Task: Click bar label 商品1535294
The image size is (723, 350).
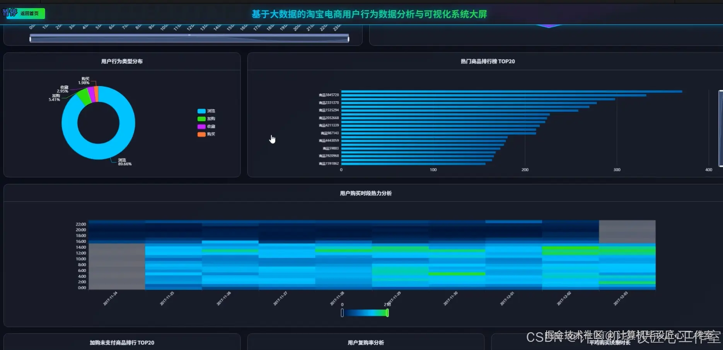Action: click(x=329, y=110)
